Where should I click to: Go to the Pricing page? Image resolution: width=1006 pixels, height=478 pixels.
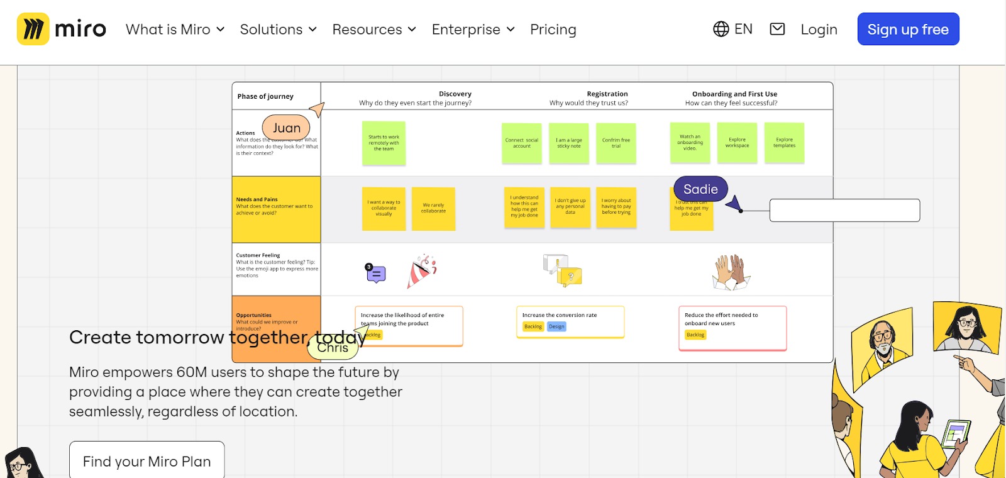click(553, 30)
